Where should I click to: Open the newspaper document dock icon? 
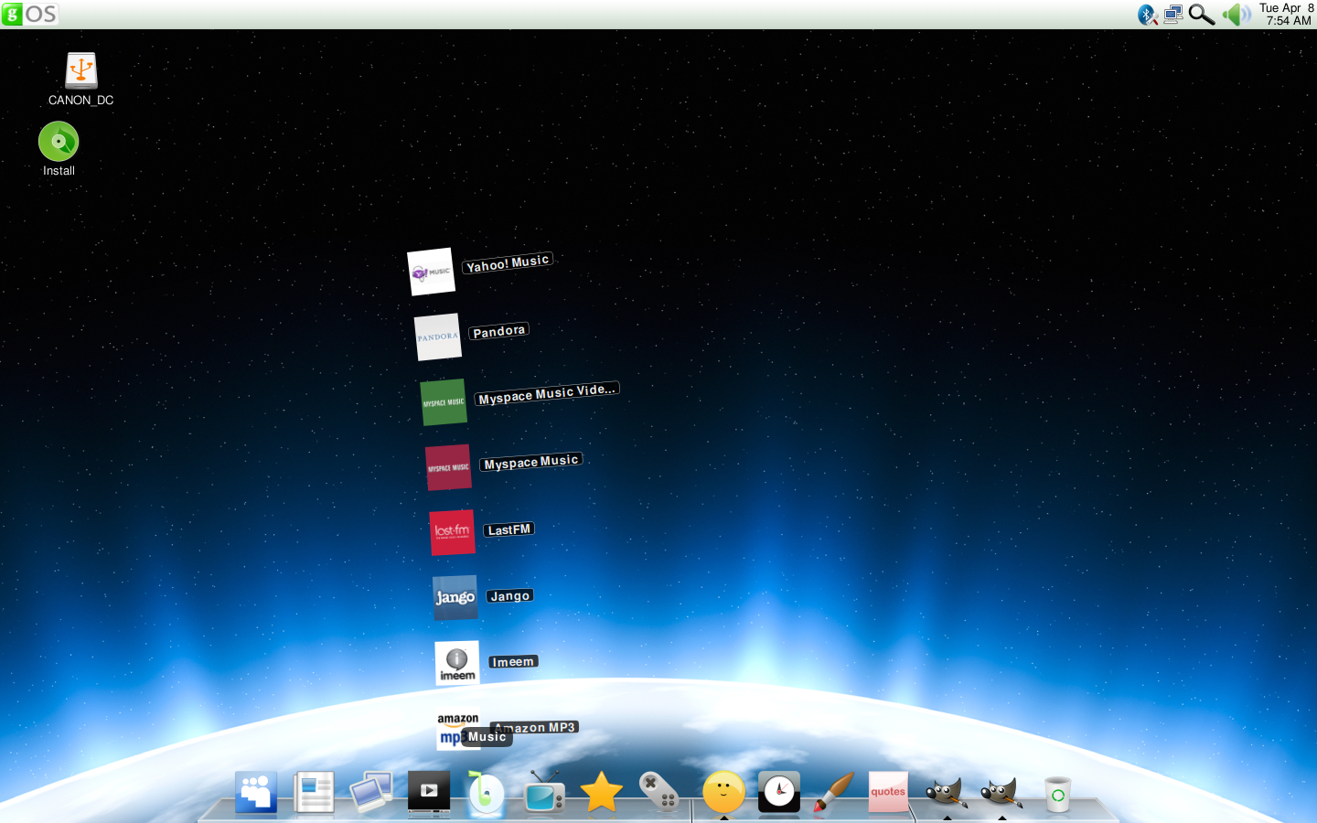314,792
